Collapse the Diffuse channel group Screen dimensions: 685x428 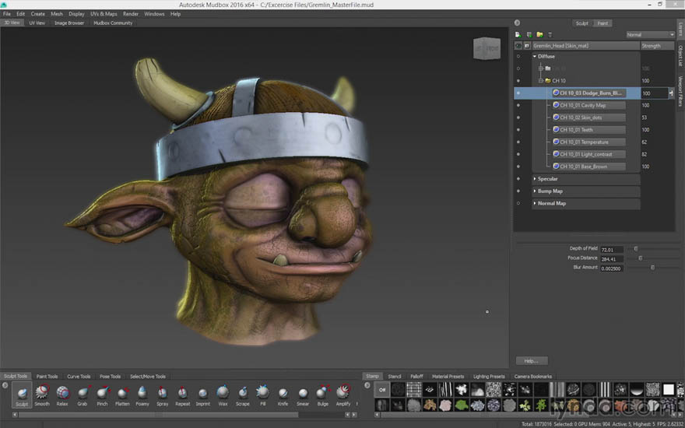pyautogui.click(x=535, y=56)
